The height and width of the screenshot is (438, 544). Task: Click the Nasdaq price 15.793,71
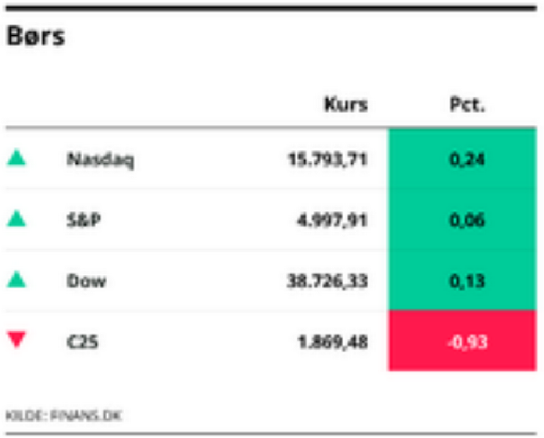(x=328, y=160)
